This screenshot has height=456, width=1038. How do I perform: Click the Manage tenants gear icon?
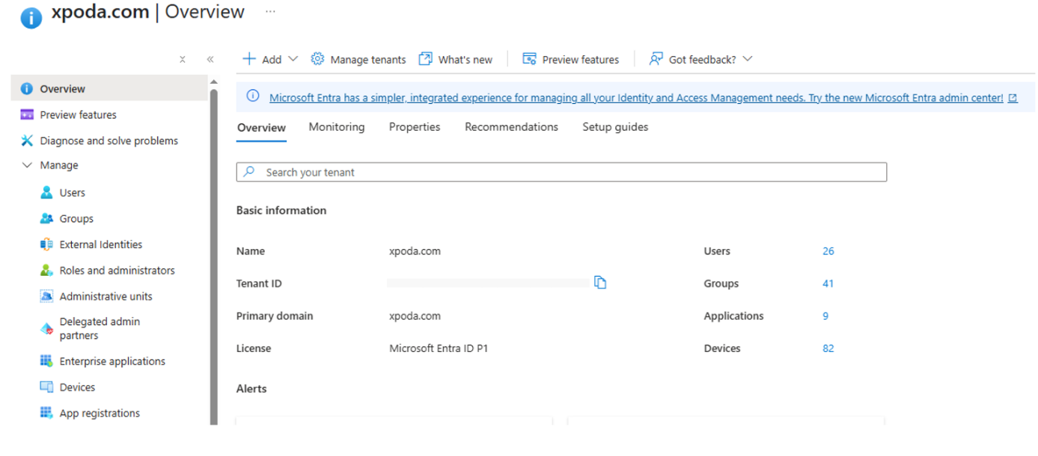click(x=317, y=59)
